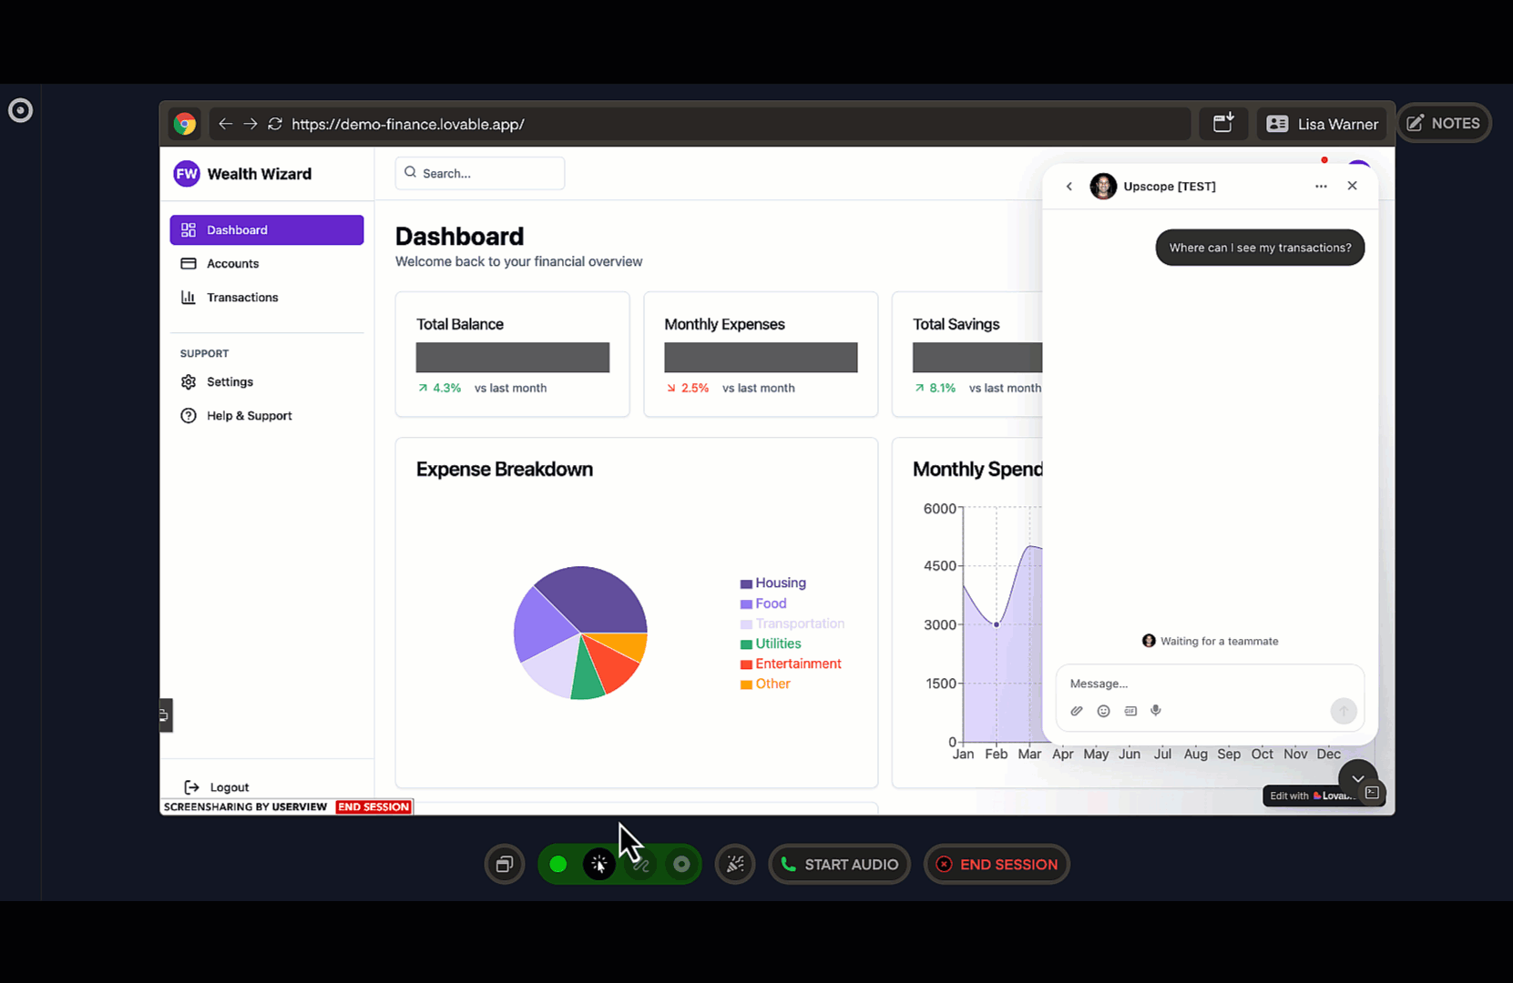Viewport: 1513px width, 983px height.
Task: Click the GIF icon in chat
Action: (1130, 711)
